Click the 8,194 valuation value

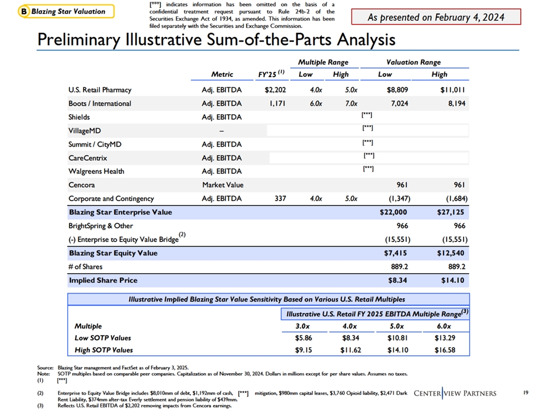coord(457,103)
